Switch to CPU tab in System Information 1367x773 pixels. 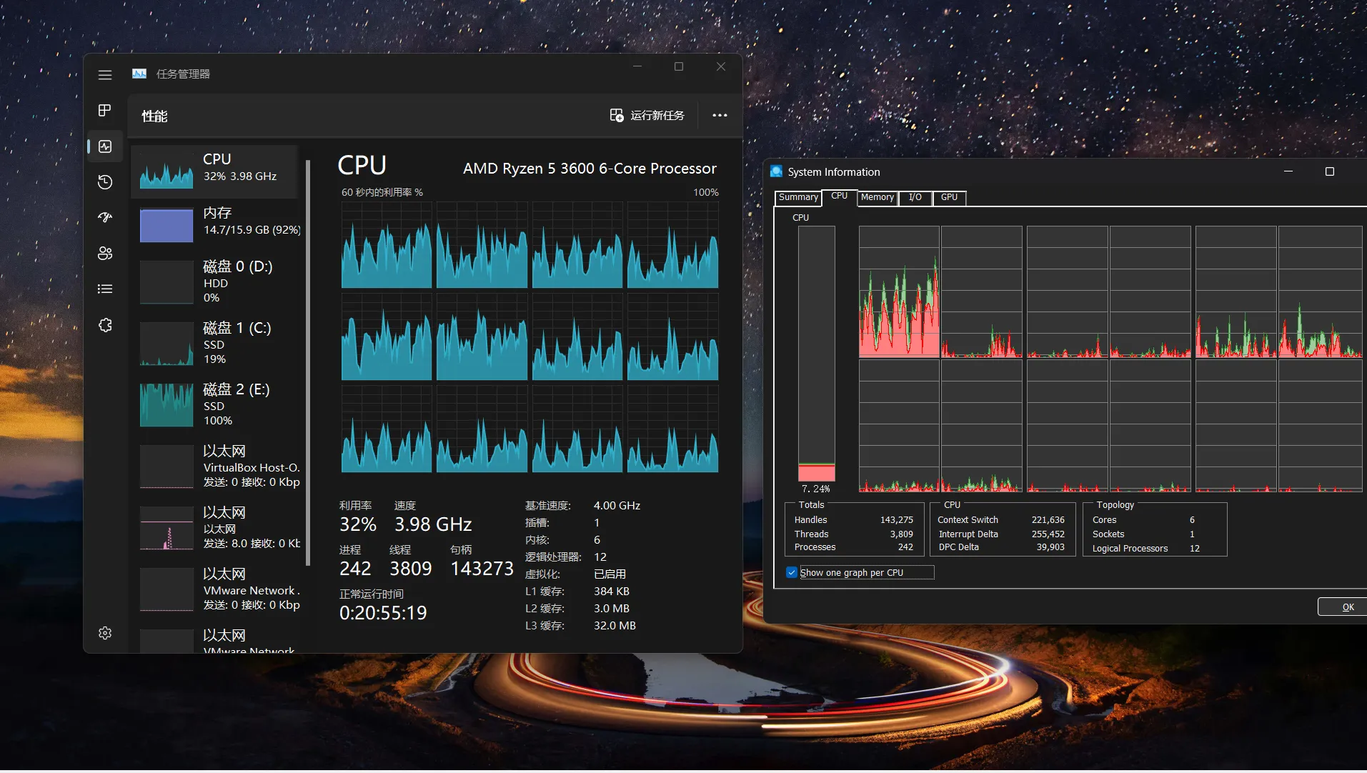(839, 196)
